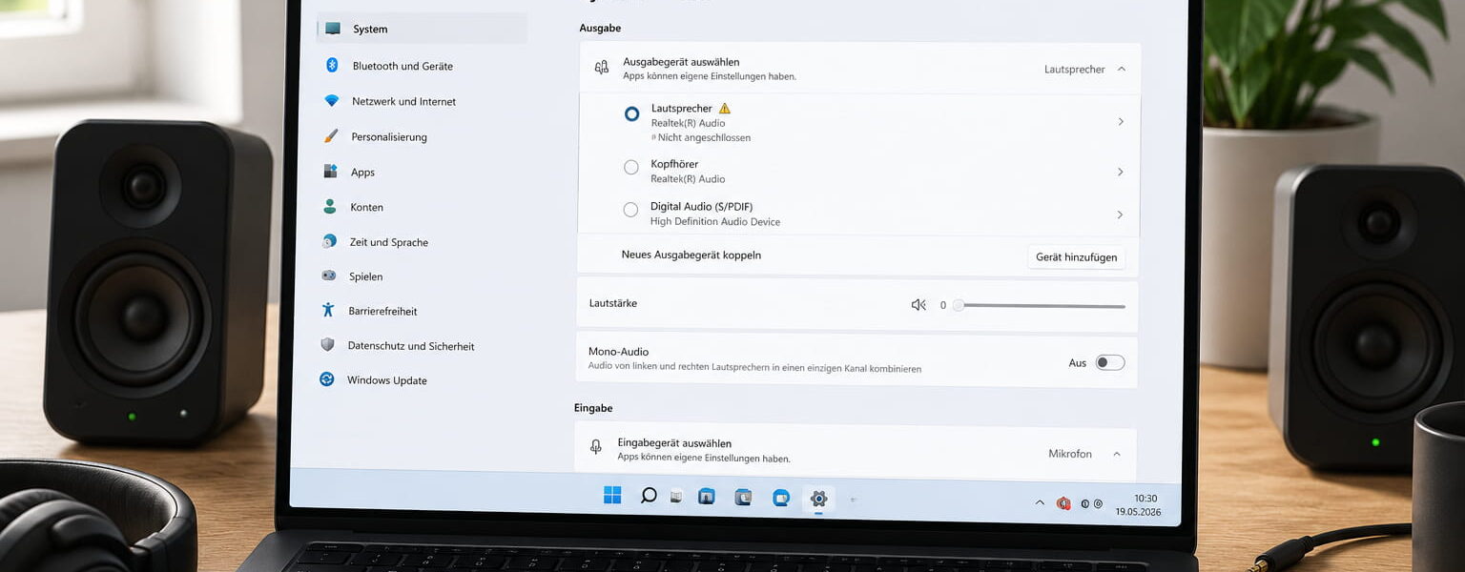Show hidden system tray icons
This screenshot has width=1465, height=572.
1040,502
